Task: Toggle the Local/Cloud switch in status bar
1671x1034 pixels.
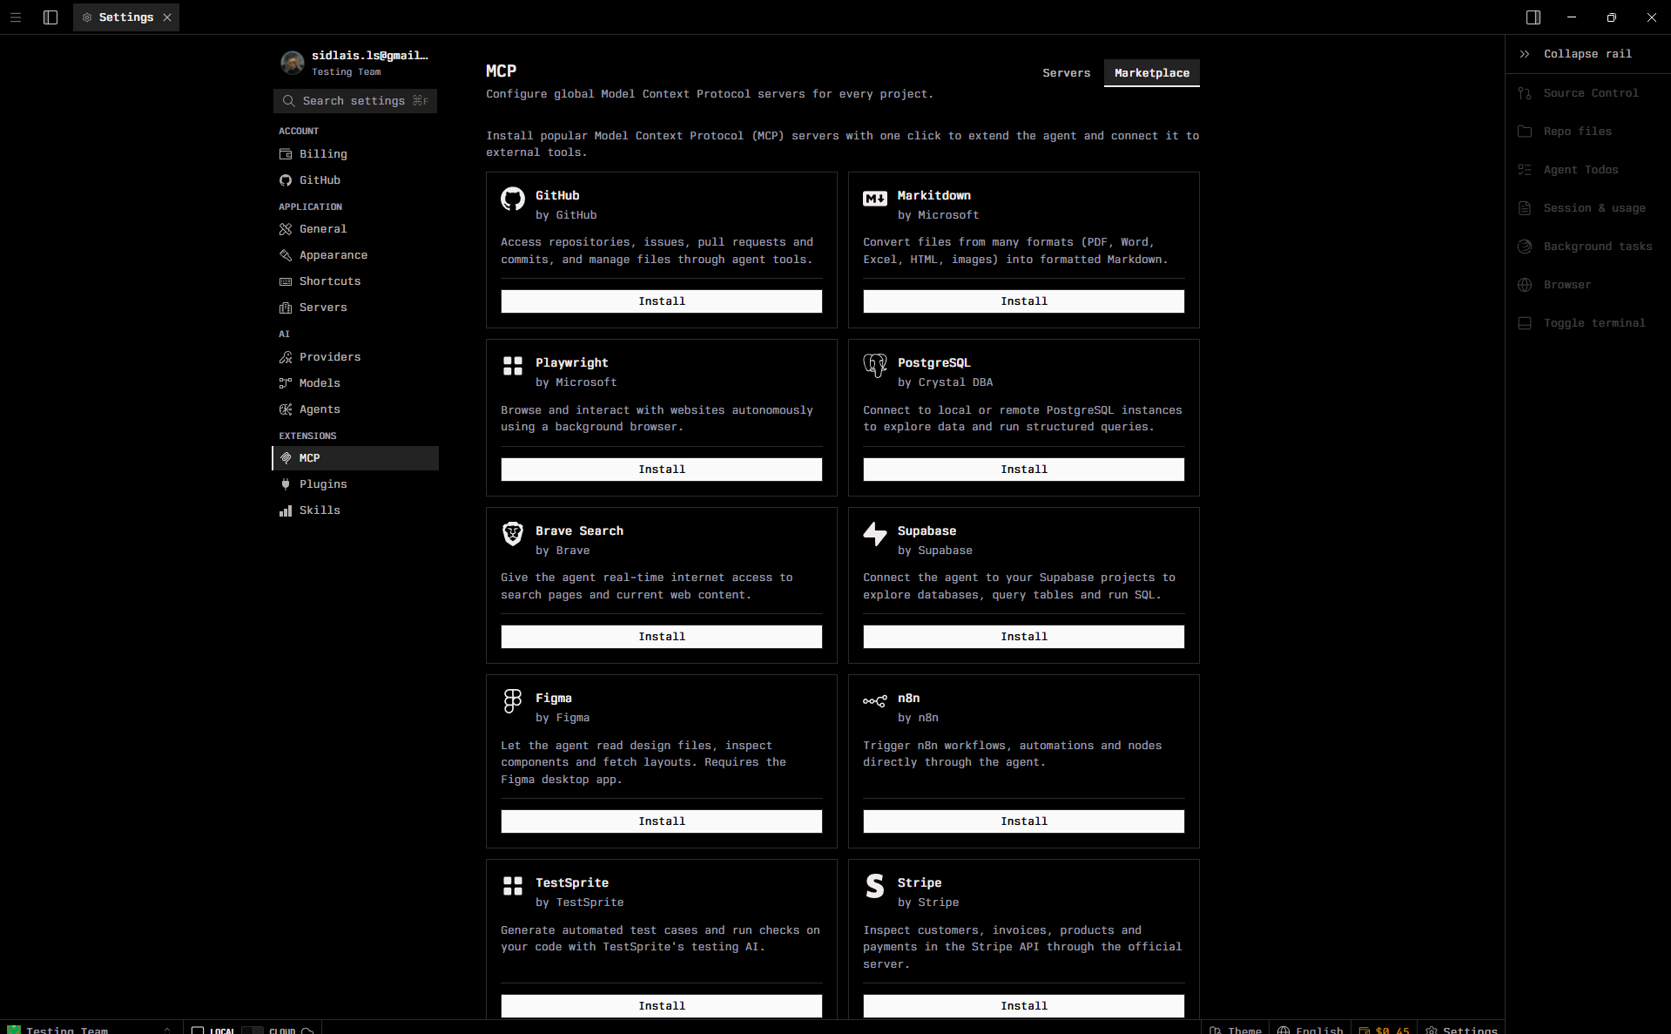Action: tap(253, 1029)
